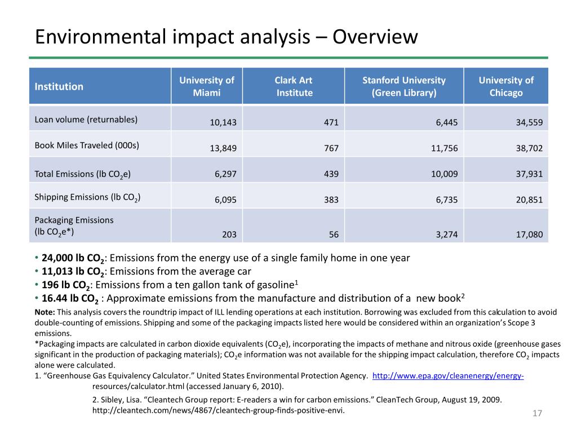Select the Stanford shipping emissions value 6,735
The width and height of the screenshot is (577, 433).
(x=447, y=200)
